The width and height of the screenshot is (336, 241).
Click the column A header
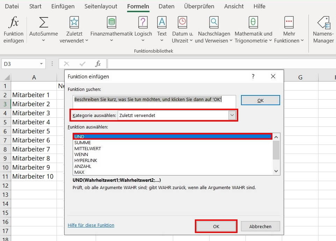click(x=34, y=77)
